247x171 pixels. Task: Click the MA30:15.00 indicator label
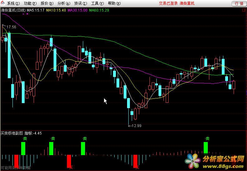(x=77, y=10)
